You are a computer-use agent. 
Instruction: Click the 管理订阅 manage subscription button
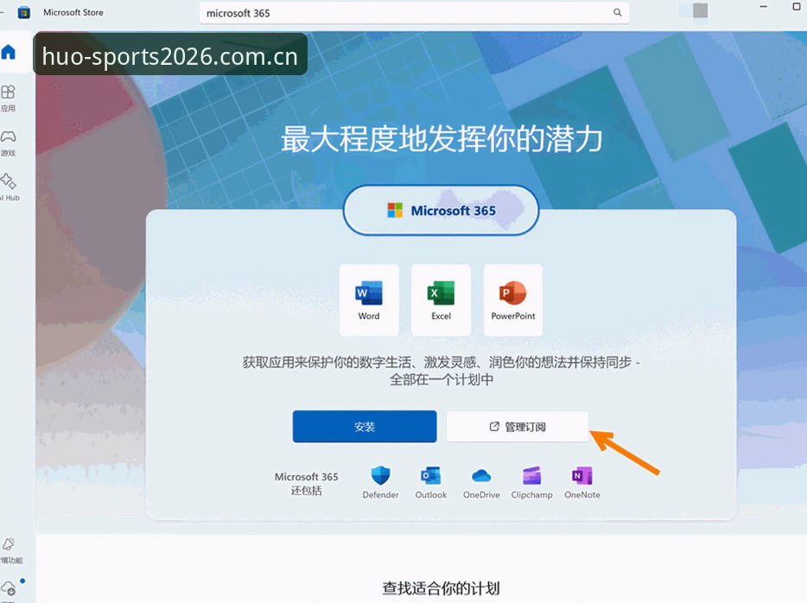pos(518,427)
